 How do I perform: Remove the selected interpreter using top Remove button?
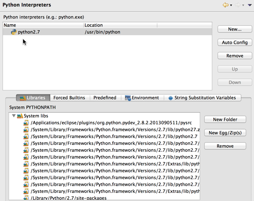tap(235, 56)
